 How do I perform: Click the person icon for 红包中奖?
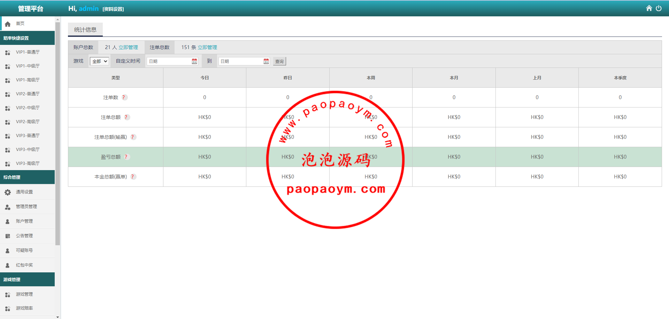(8, 265)
